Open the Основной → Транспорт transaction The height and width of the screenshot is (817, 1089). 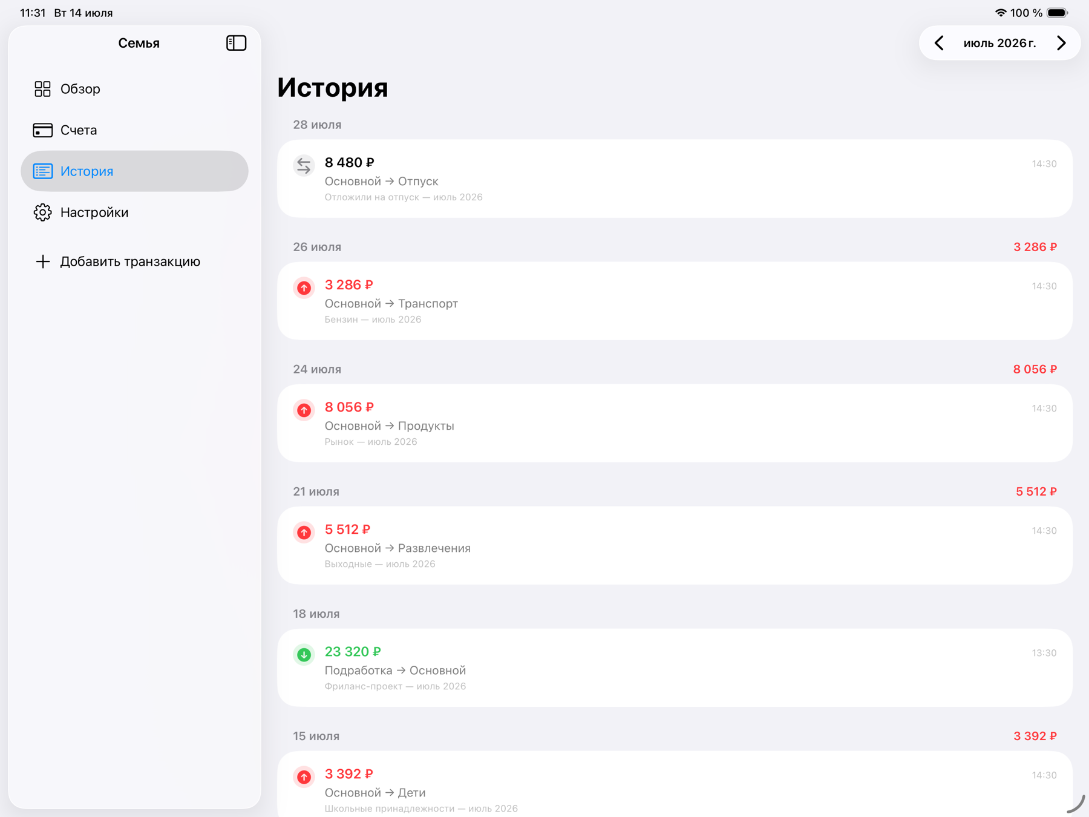pos(675,301)
